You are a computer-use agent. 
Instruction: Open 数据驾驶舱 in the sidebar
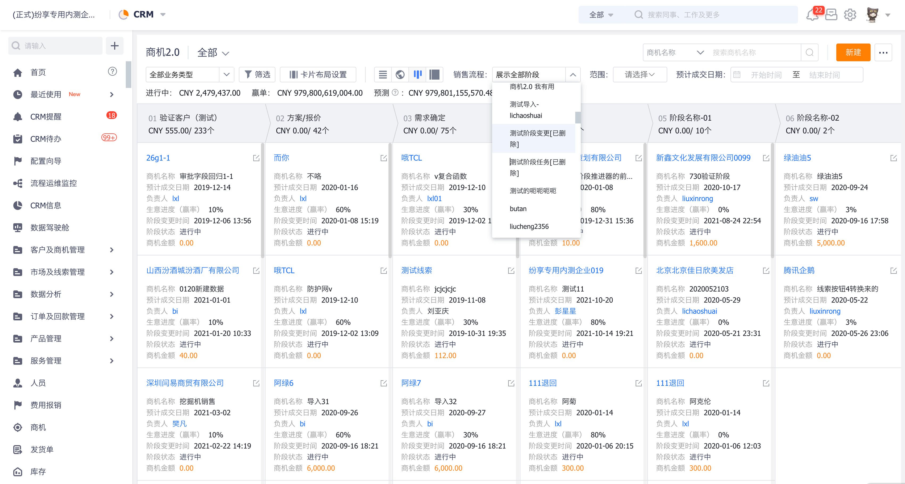coord(49,227)
